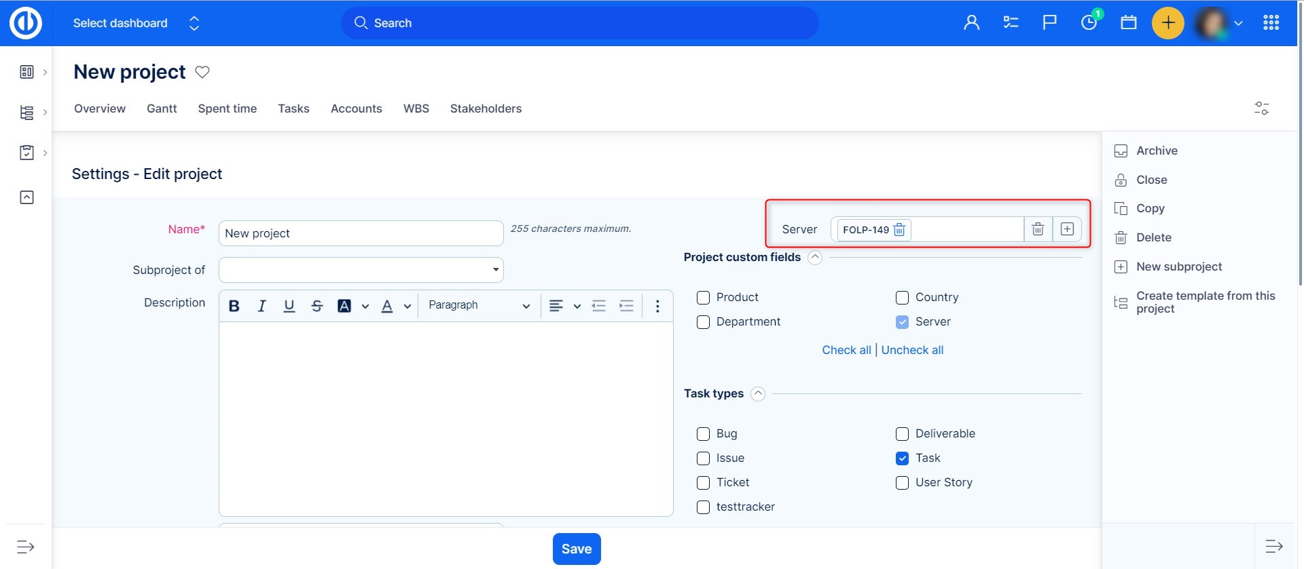Open the apps grid menu icon
The height and width of the screenshot is (569, 1304).
coord(1271,23)
